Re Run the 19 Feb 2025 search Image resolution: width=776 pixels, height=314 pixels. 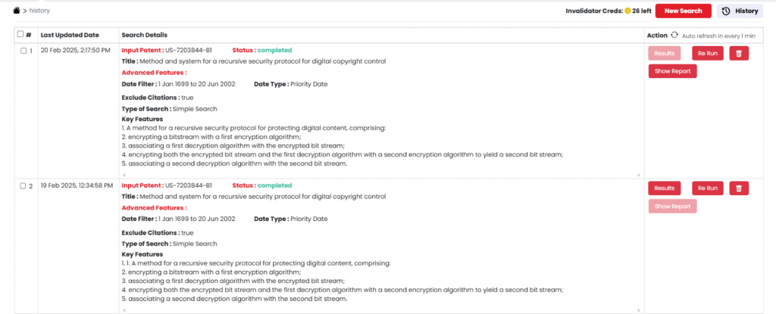[708, 188]
